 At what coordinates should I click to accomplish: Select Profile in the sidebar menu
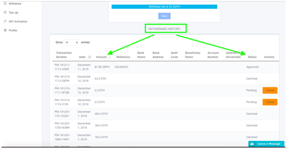coord(13,30)
